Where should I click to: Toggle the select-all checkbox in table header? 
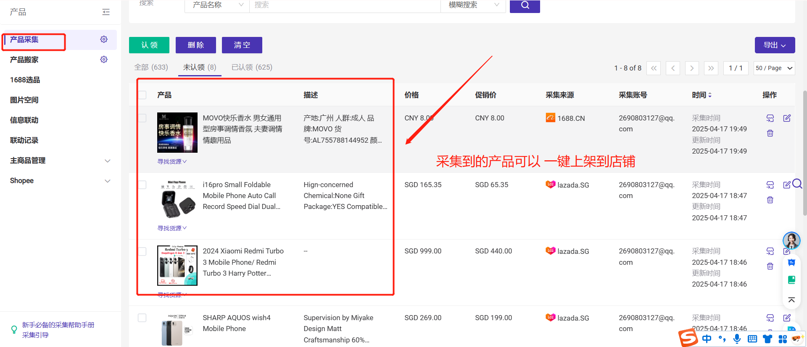[x=142, y=95]
